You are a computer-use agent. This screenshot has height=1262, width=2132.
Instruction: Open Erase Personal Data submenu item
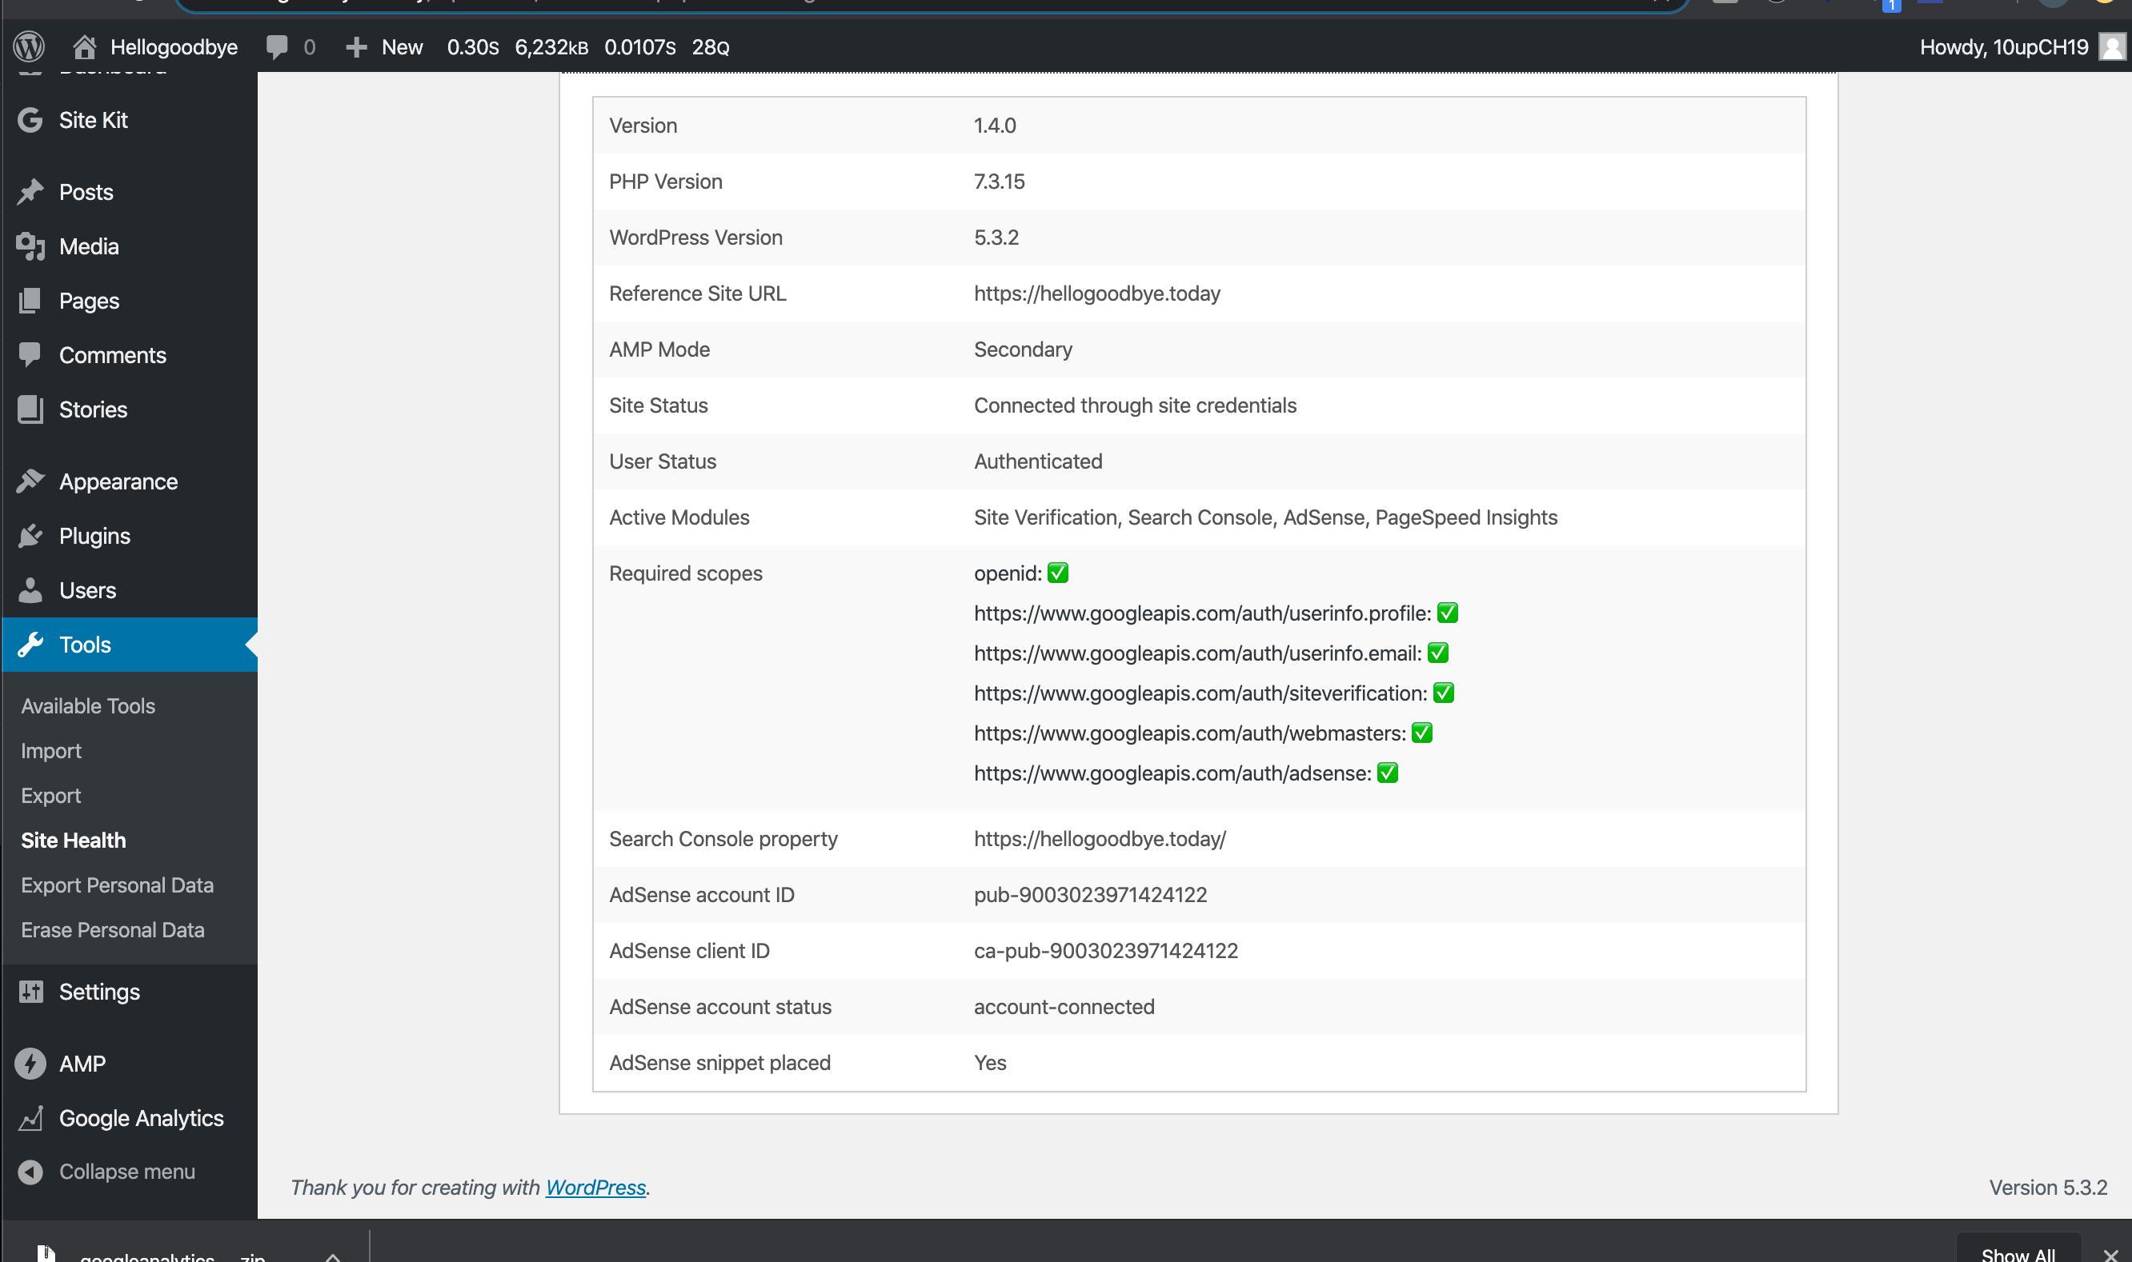click(x=112, y=930)
